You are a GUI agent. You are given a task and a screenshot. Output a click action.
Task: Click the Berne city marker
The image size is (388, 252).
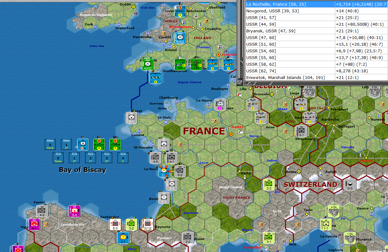pos(299,171)
